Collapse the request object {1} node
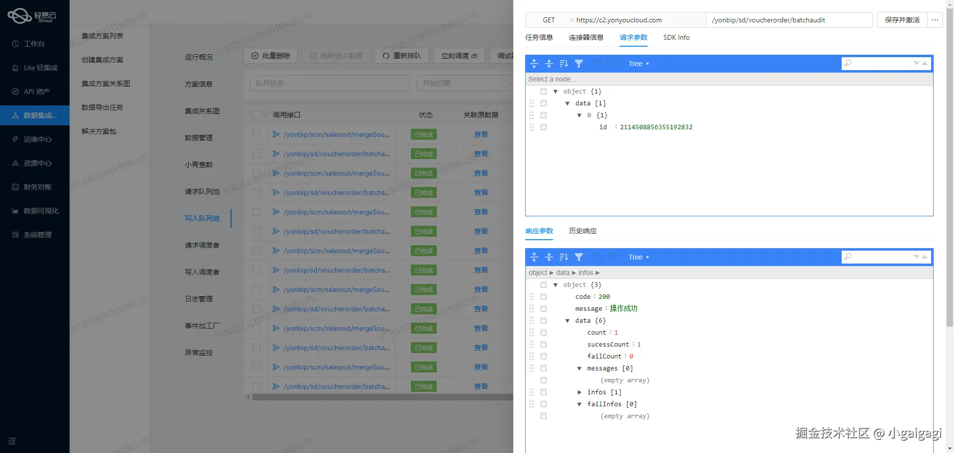 pos(556,91)
